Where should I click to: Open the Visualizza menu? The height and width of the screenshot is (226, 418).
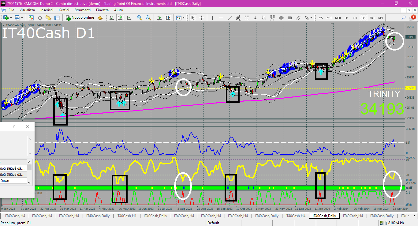(27, 10)
